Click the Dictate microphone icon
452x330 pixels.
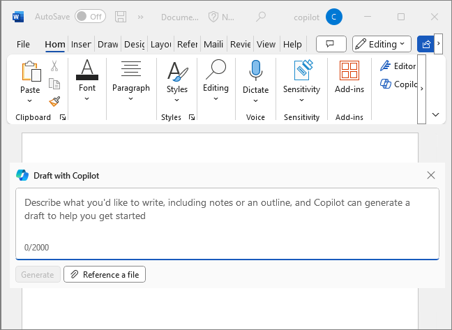pyautogui.click(x=256, y=70)
